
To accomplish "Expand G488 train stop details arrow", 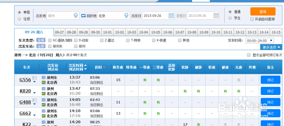I will click(x=34, y=104).
